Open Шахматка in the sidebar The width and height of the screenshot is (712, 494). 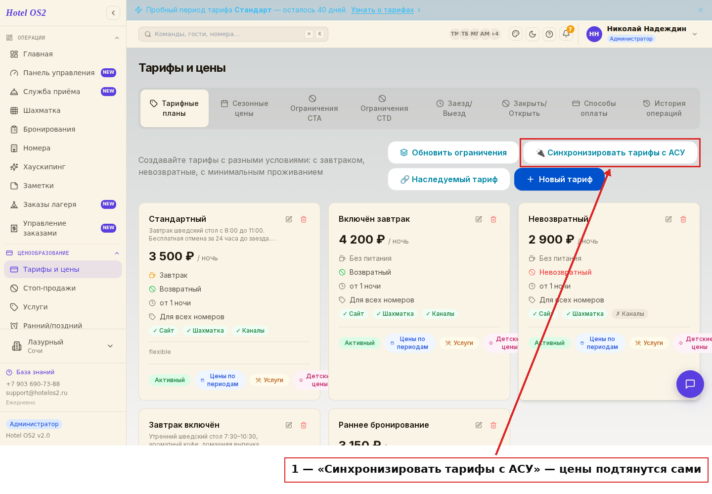click(x=63, y=110)
